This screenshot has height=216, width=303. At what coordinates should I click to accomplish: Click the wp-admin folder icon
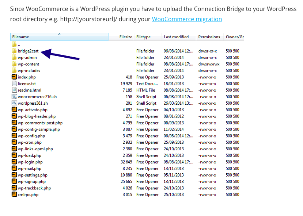pyautogui.click(x=14, y=58)
